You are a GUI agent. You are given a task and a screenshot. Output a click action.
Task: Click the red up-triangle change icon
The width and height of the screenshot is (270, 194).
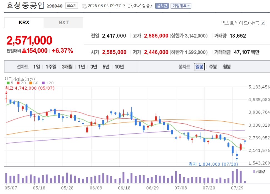(x=24, y=51)
